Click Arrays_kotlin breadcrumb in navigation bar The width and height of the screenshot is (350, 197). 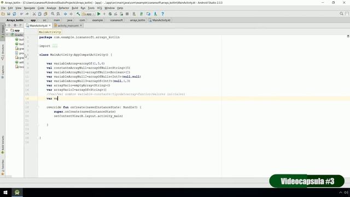(15, 20)
